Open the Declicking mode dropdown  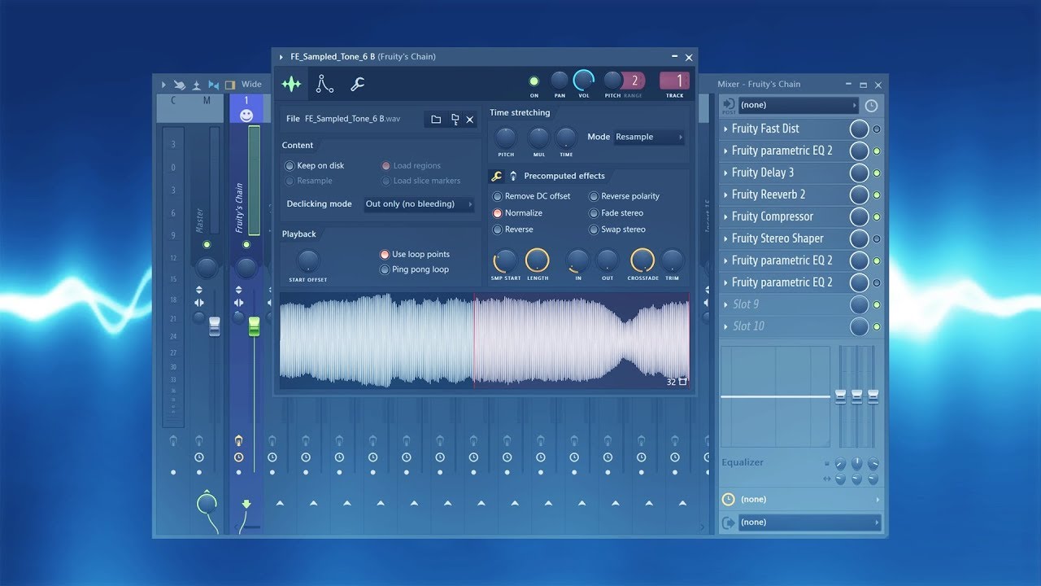419,204
